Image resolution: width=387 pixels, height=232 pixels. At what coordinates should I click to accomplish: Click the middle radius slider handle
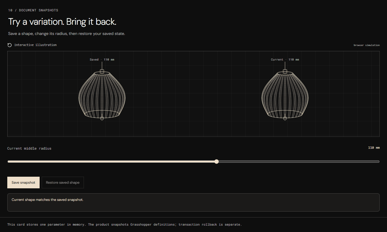coord(216,162)
